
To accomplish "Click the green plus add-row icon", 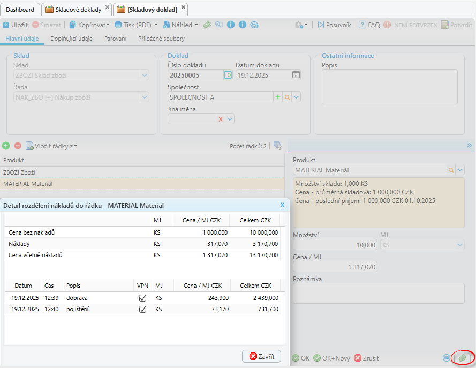I will click(x=6, y=146).
